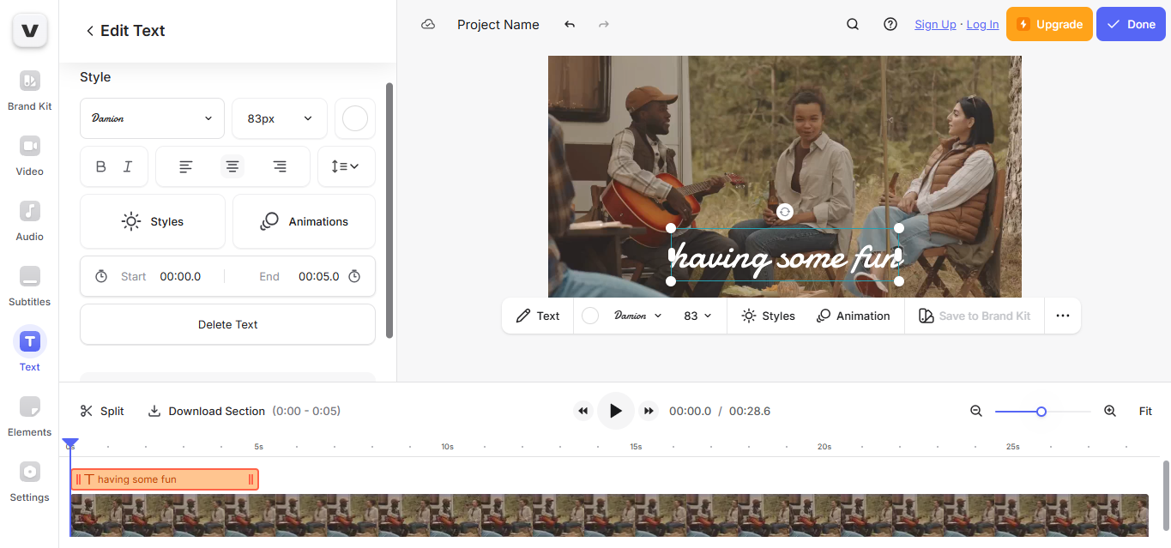The height and width of the screenshot is (548, 1171).
Task: Click the Delete Text button
Action: click(227, 324)
